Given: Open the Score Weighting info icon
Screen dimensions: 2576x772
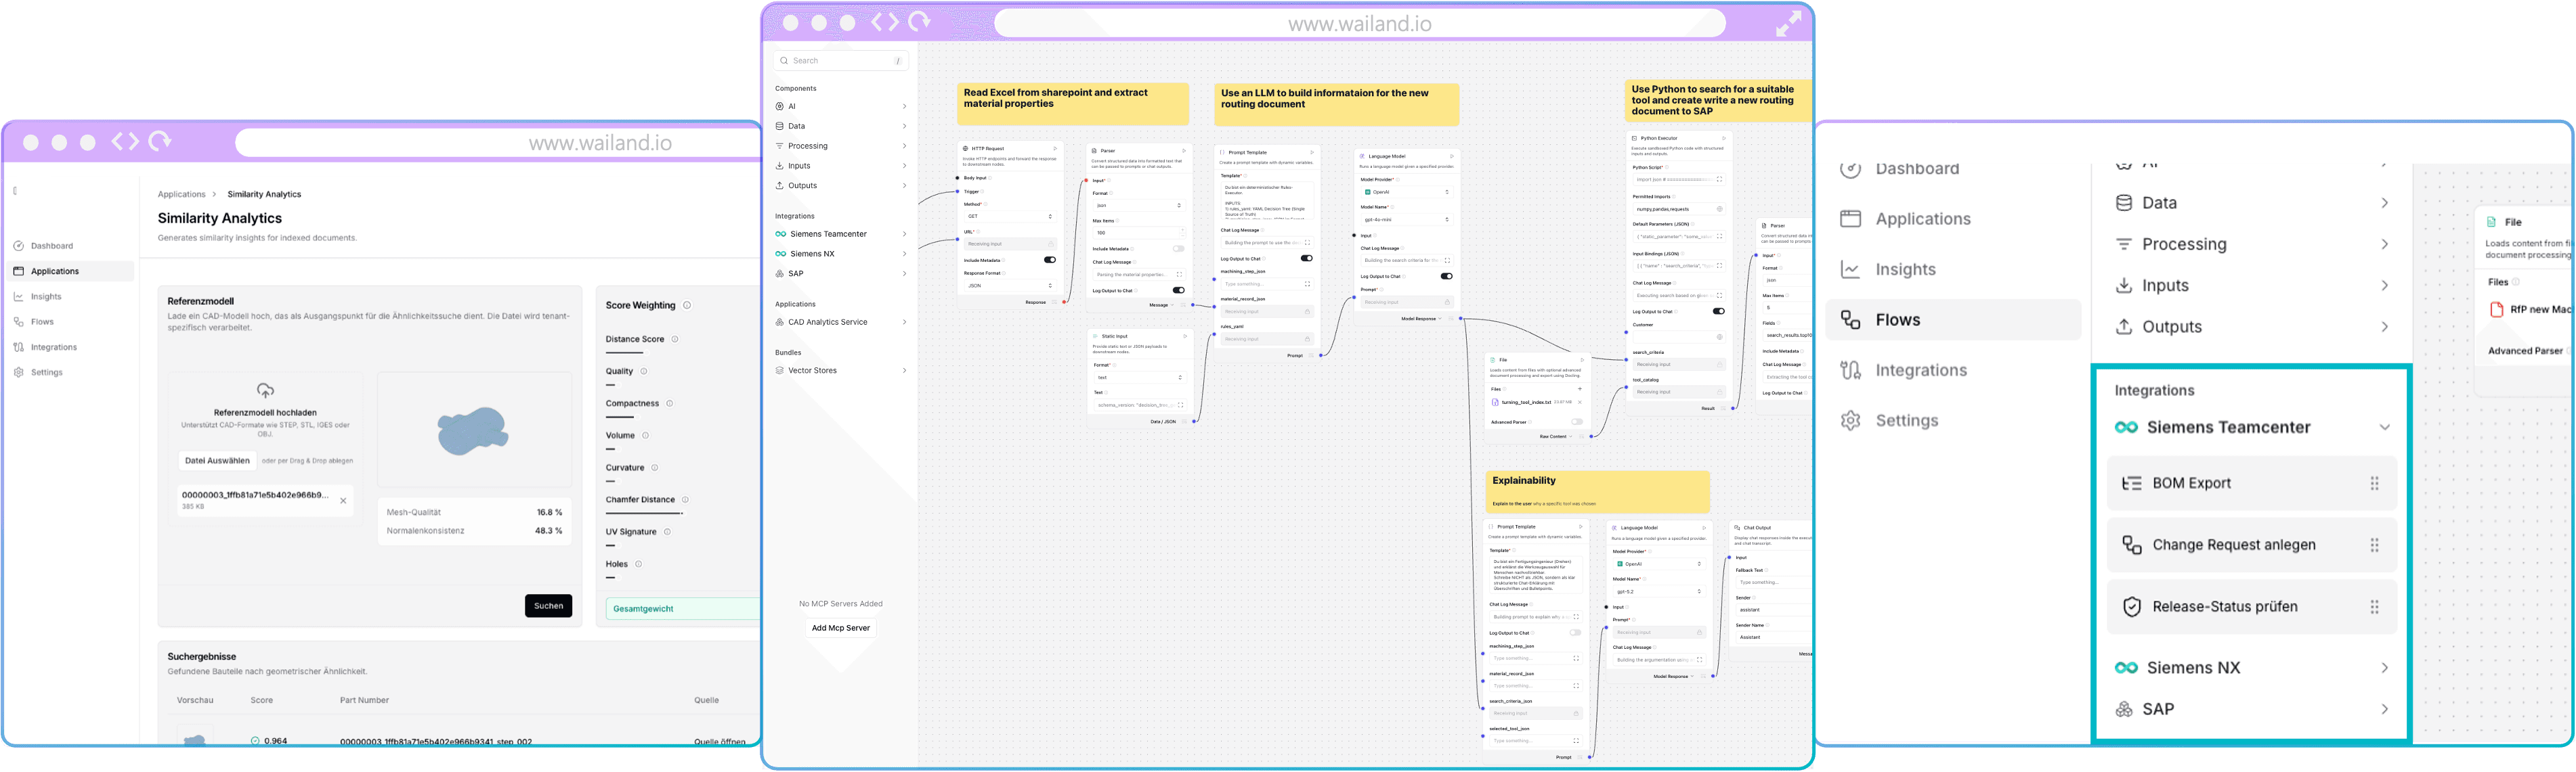Looking at the screenshot, I should (687, 306).
